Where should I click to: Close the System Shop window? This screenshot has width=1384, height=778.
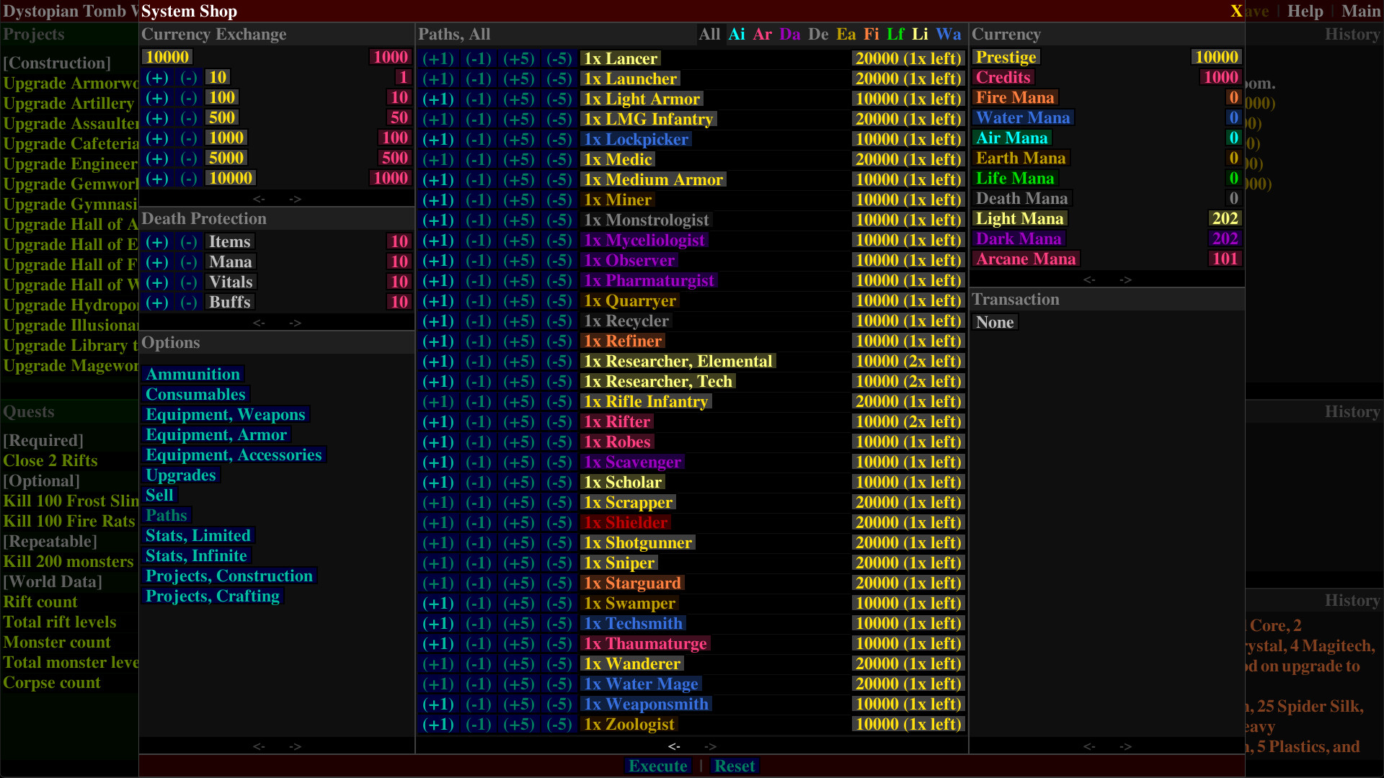pos(1237,11)
